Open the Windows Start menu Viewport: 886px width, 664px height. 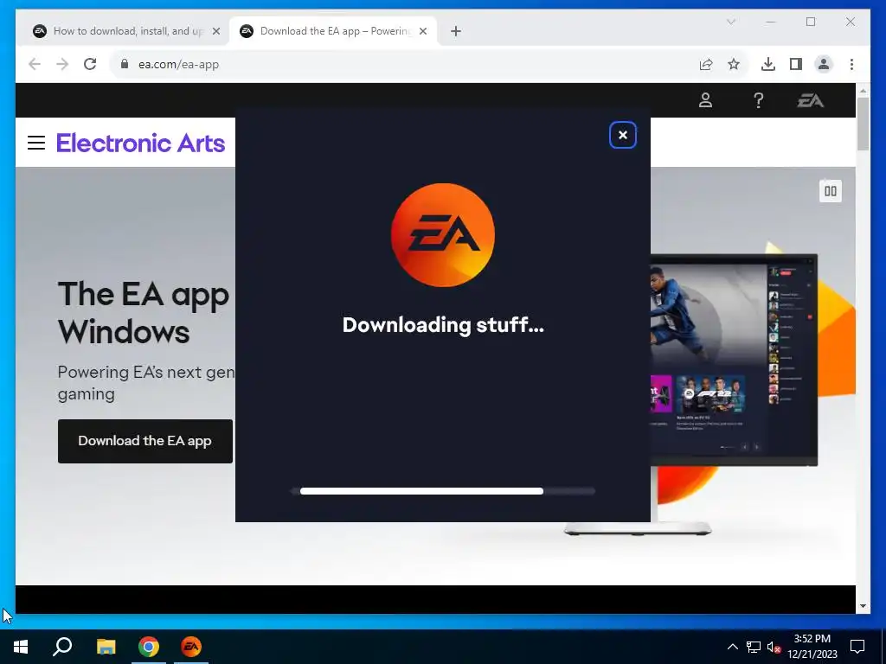click(21, 647)
